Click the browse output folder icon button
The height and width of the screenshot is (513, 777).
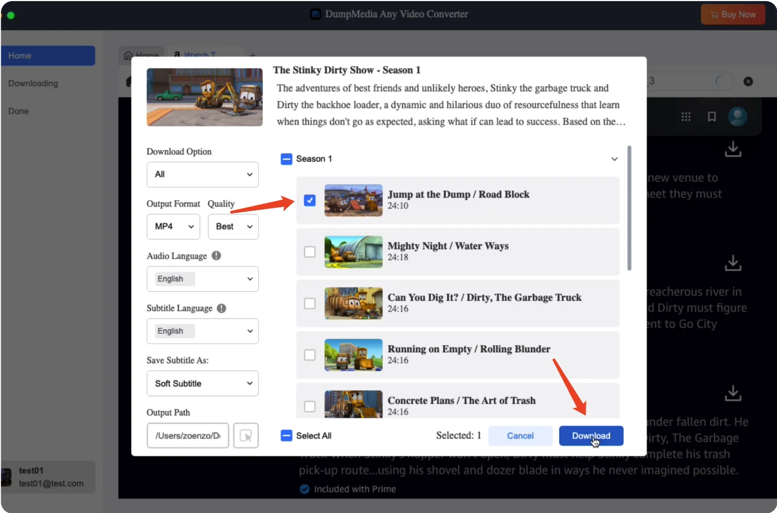(x=246, y=436)
